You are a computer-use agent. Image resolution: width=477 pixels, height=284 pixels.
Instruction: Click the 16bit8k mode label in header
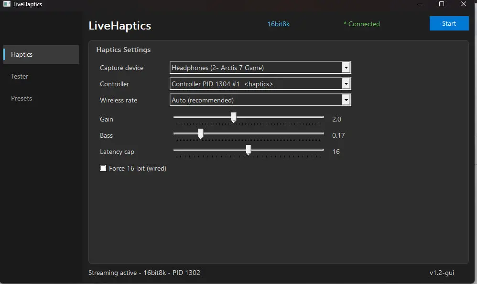(x=278, y=24)
